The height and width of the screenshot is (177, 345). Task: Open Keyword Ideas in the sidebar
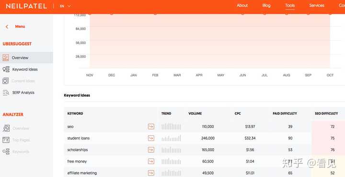click(25, 70)
